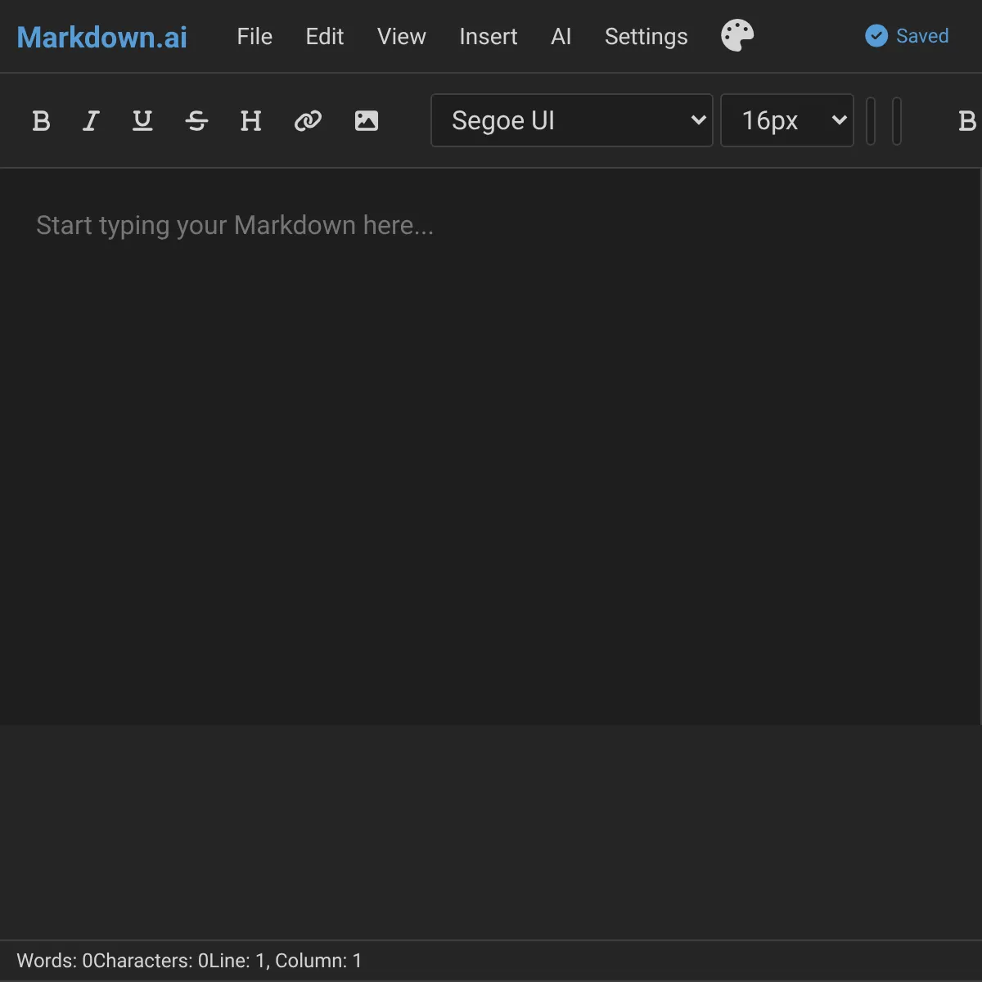Viewport: 982px width, 982px height.
Task: Toggle underline on selected text
Action: pos(142,120)
